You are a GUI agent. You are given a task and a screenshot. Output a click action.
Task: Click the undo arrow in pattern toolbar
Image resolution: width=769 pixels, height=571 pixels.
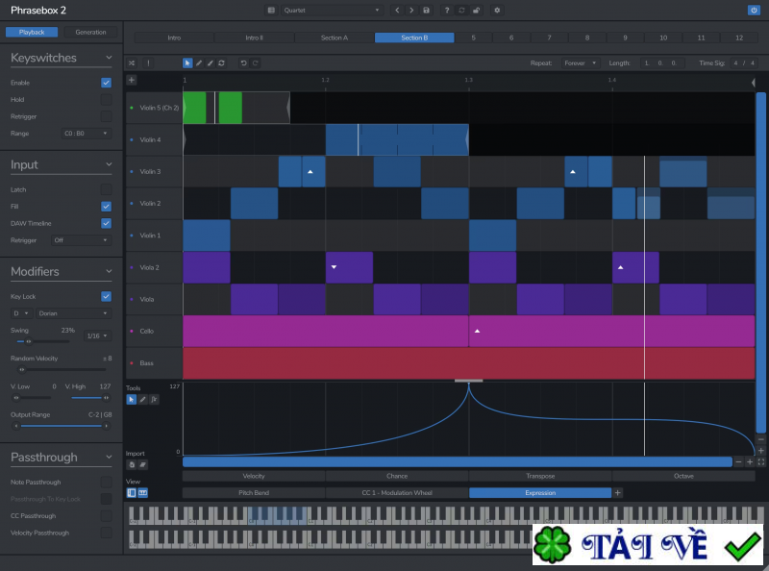[243, 62]
